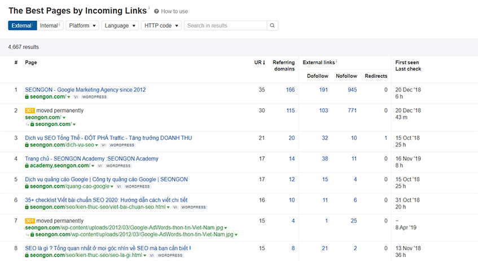Open the Language filter dropdown
The image size is (478, 261).
coord(120,25)
